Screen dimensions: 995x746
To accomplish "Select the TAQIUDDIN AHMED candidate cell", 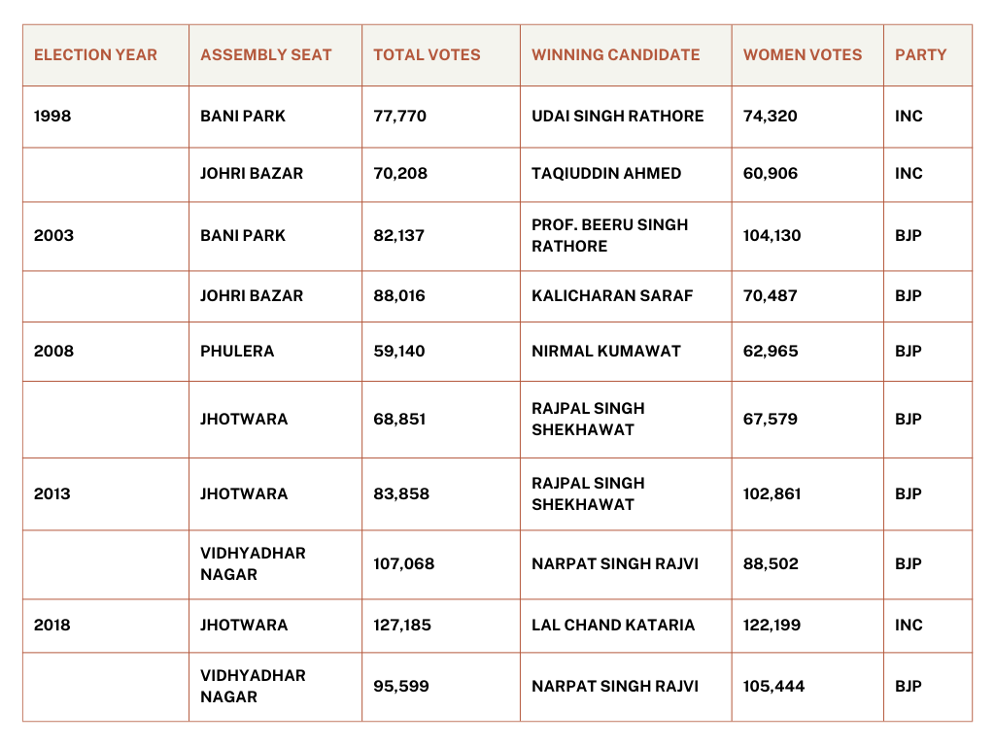I will click(626, 175).
